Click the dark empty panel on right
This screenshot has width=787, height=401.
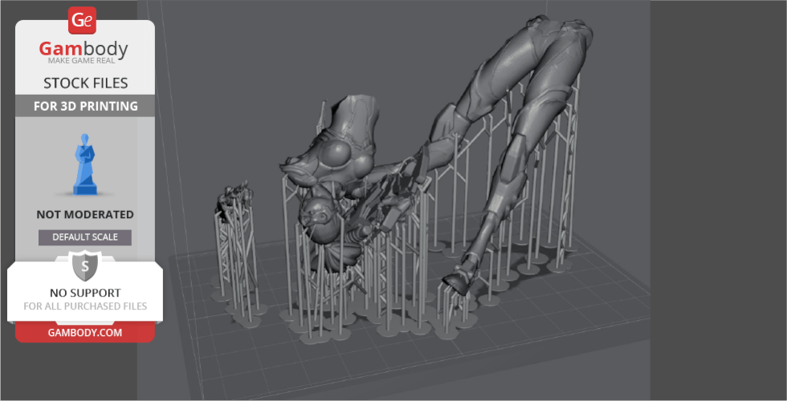click(x=719, y=200)
